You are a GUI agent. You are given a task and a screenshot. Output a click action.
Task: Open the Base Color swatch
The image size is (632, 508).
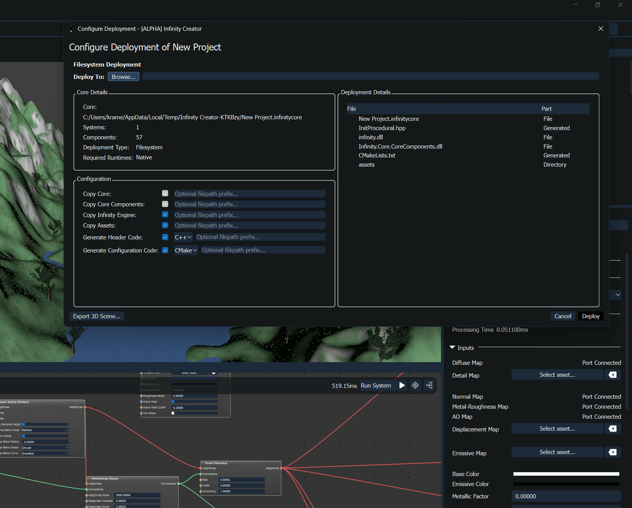pos(566,474)
